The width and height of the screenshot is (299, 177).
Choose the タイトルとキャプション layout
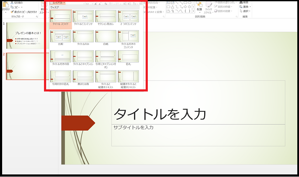(x=83, y=58)
